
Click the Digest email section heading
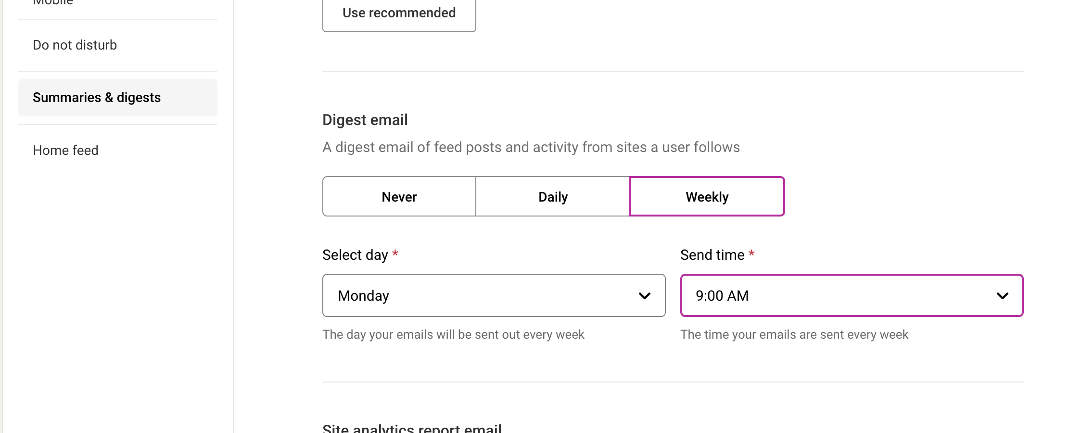[x=365, y=120]
